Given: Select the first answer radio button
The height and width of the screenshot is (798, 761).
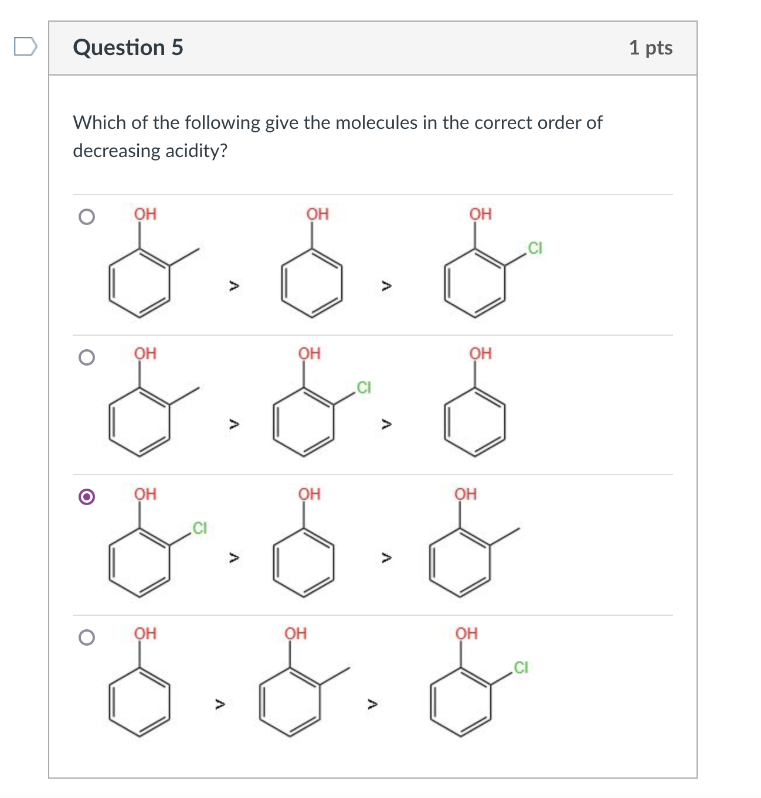Looking at the screenshot, I should point(87,217).
